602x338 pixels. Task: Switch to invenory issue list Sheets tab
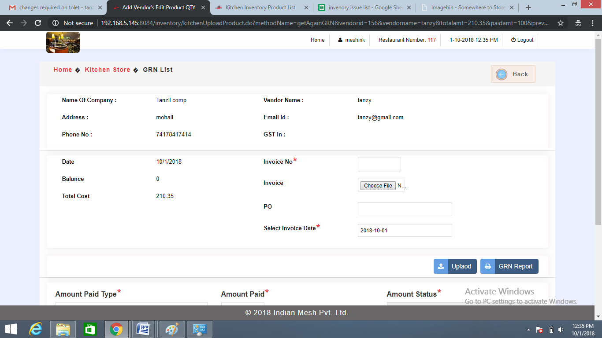[x=365, y=7]
